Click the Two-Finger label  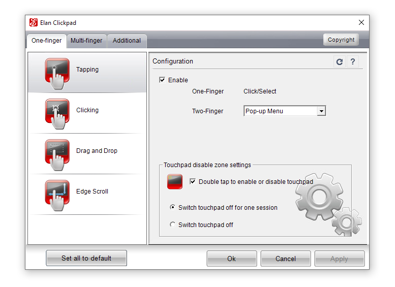[207, 111]
